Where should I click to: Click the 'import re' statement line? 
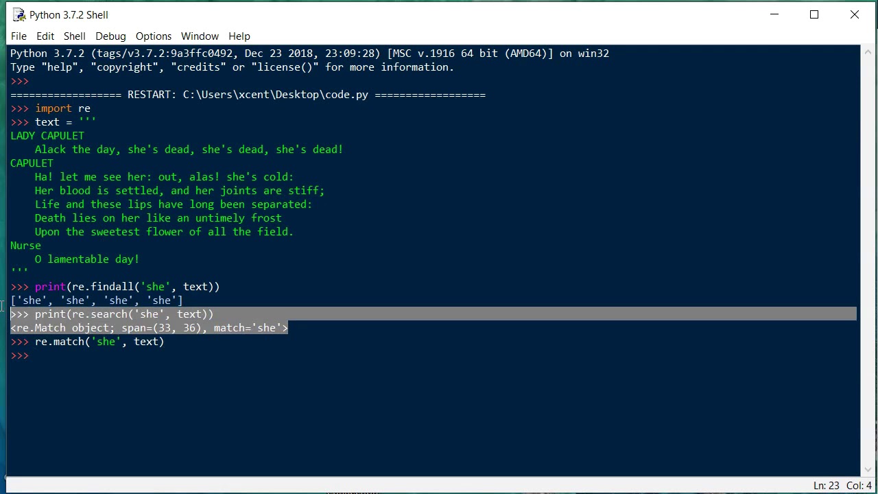pos(62,108)
